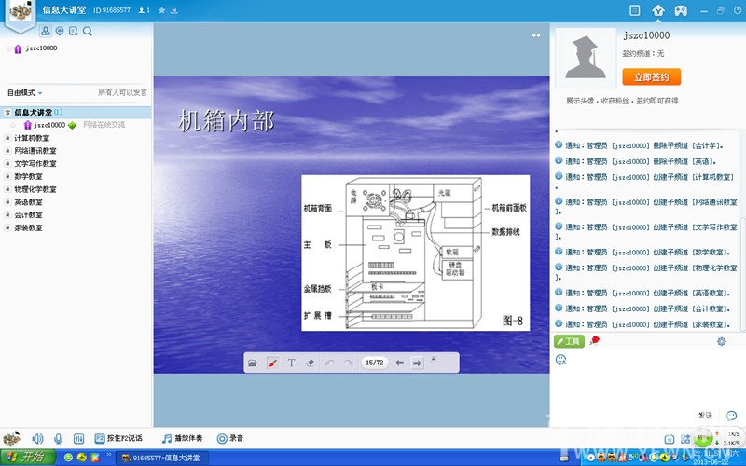Open the 自由模式 mode dropdown

[x=25, y=93]
